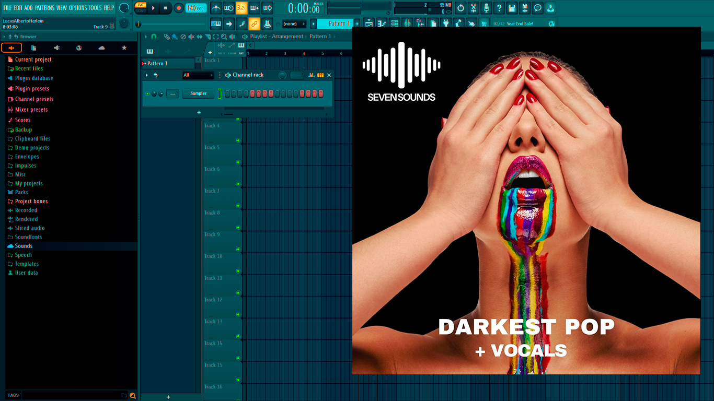Open the TOOLS menu
The width and height of the screenshot is (714, 401).
[x=95, y=8]
